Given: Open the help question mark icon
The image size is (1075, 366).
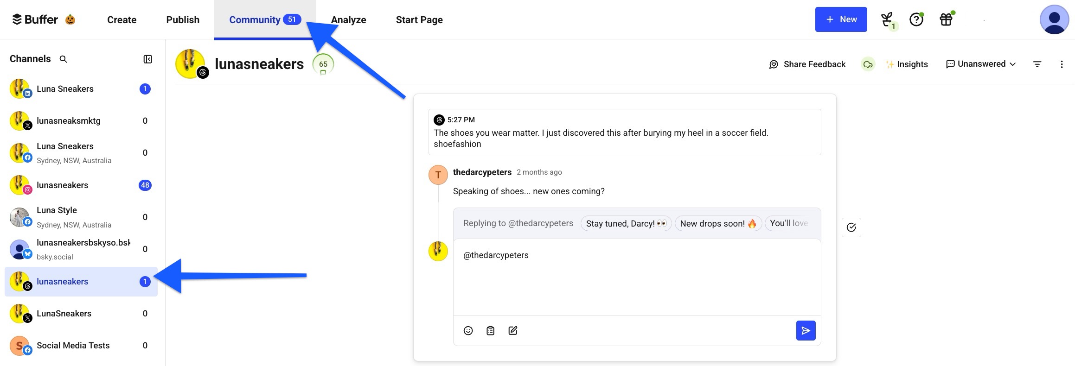Looking at the screenshot, I should (916, 19).
